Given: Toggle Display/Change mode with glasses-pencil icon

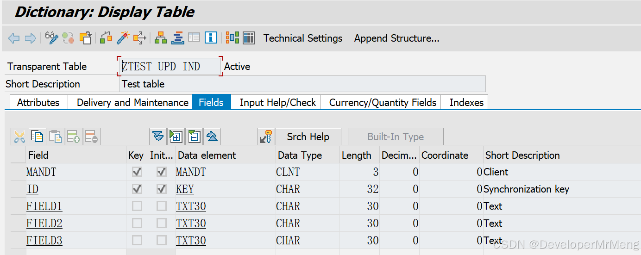Looking at the screenshot, I should [x=51, y=38].
